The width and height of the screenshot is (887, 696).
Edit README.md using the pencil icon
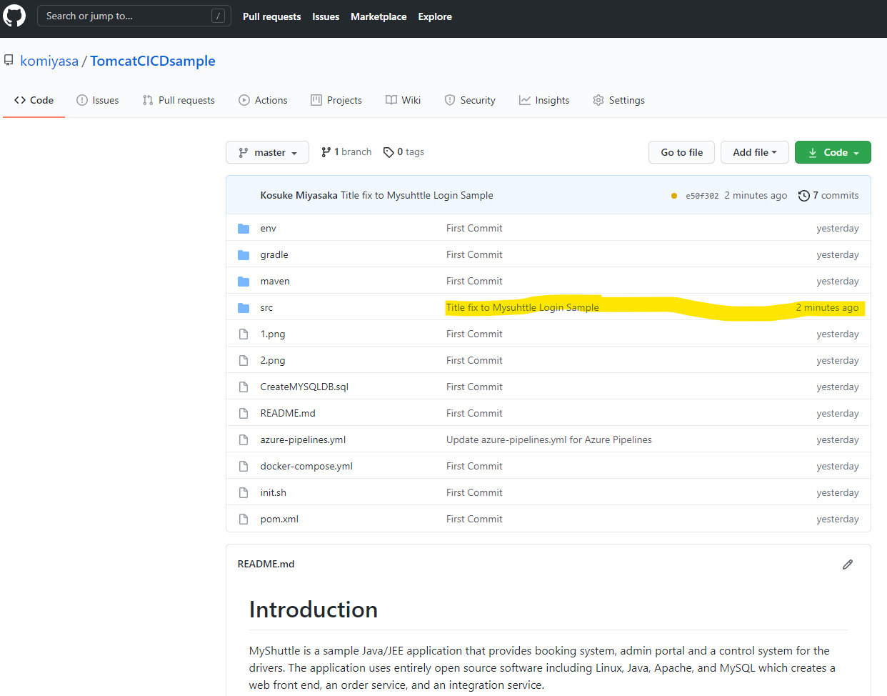point(848,565)
